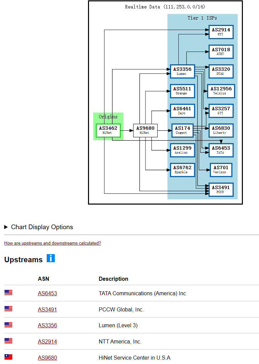The height and width of the screenshot is (364, 259).
Task: Click the AS6762 Sparkle node in the chart
Action: click(182, 170)
